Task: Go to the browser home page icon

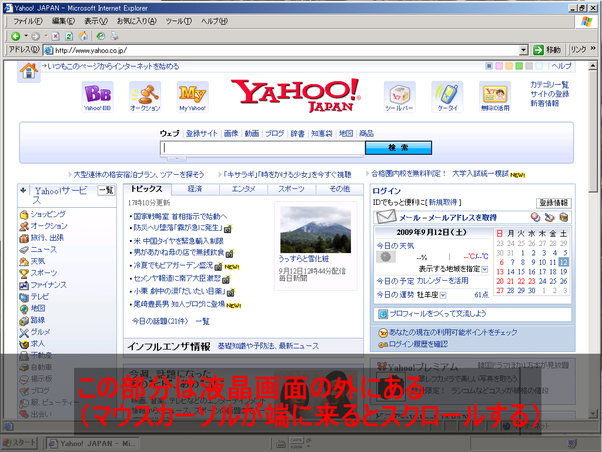Action: [x=83, y=36]
